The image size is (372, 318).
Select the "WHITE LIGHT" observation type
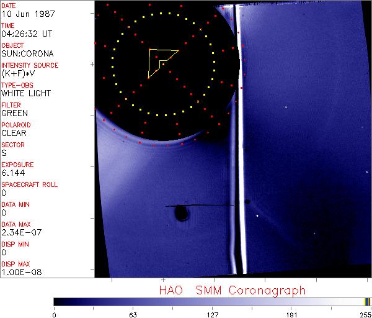click(26, 93)
